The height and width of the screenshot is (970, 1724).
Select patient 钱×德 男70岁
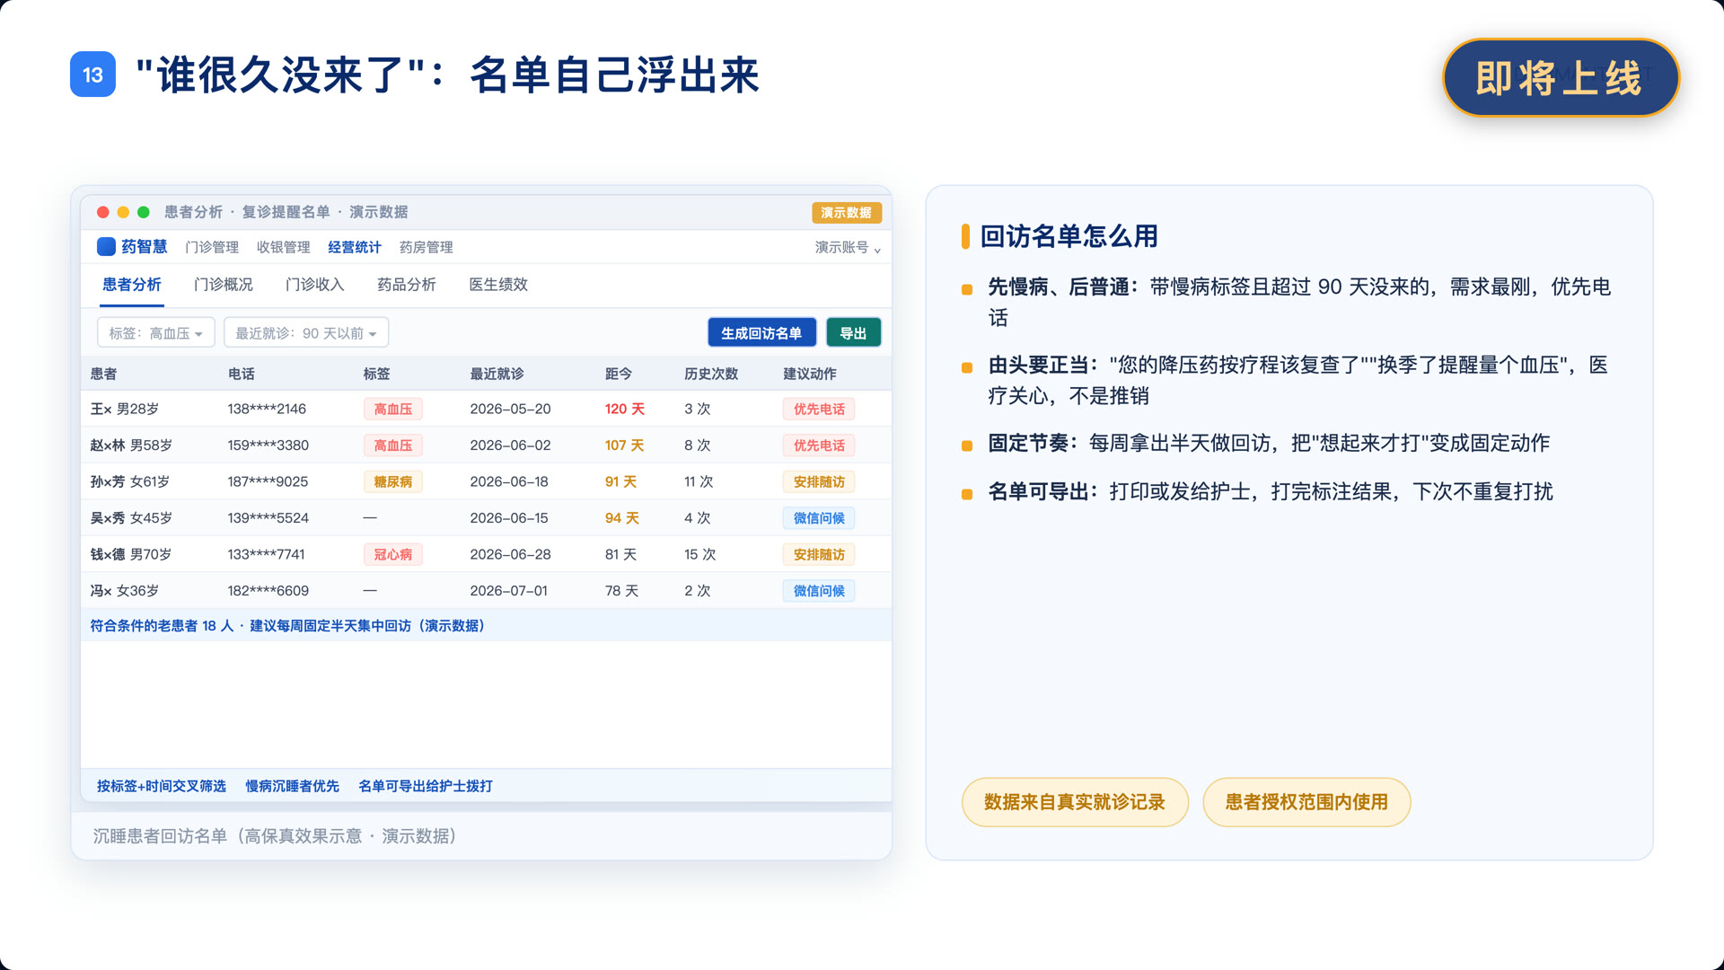click(131, 555)
